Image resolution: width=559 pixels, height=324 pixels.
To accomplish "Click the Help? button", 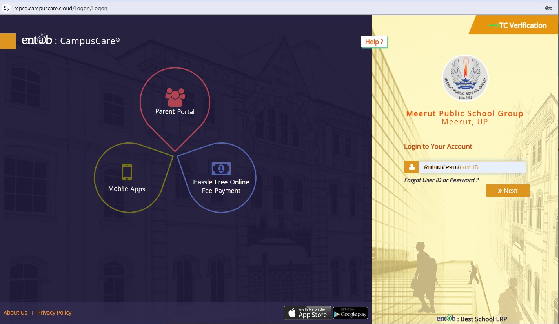I will (374, 42).
